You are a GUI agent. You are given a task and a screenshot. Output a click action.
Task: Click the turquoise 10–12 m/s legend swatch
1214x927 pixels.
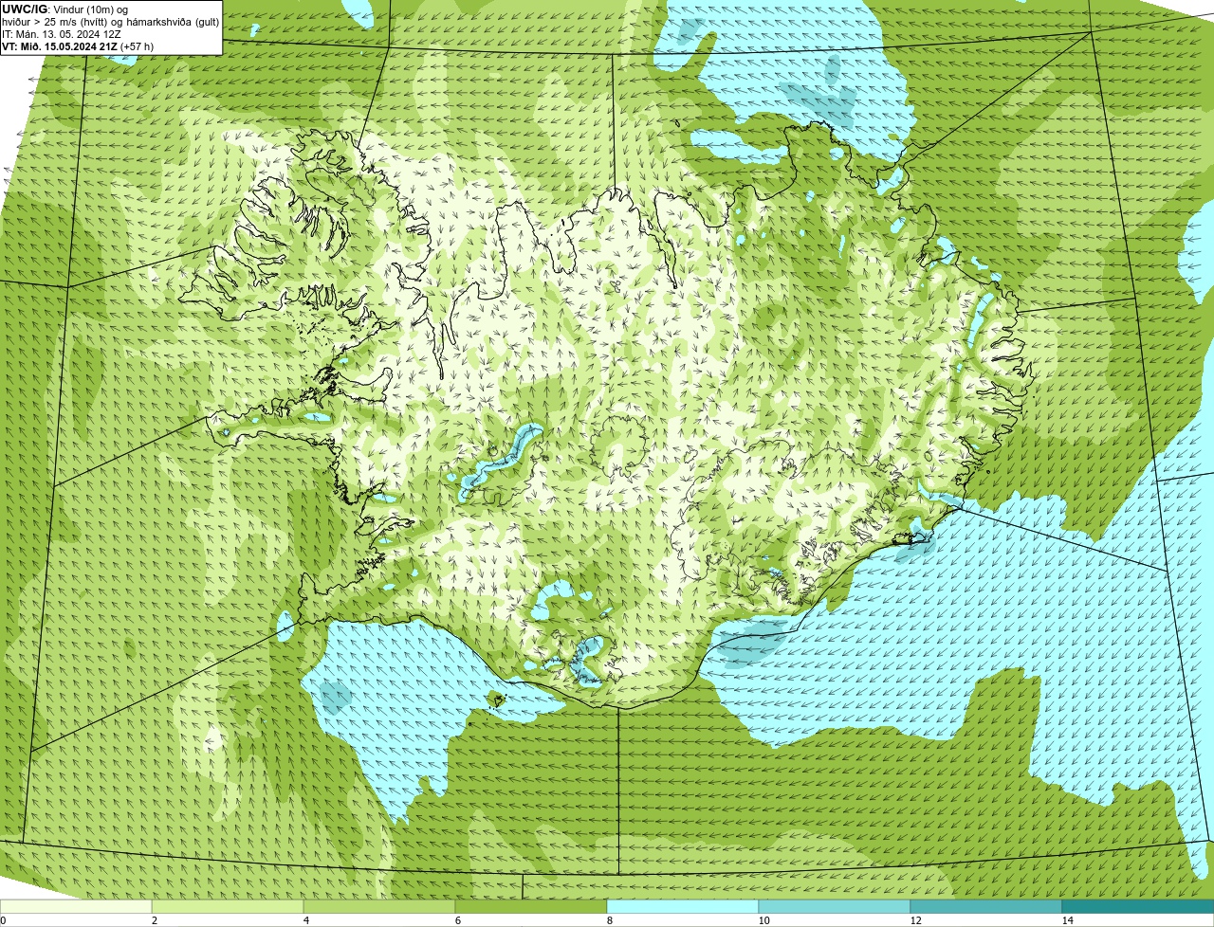(x=835, y=906)
